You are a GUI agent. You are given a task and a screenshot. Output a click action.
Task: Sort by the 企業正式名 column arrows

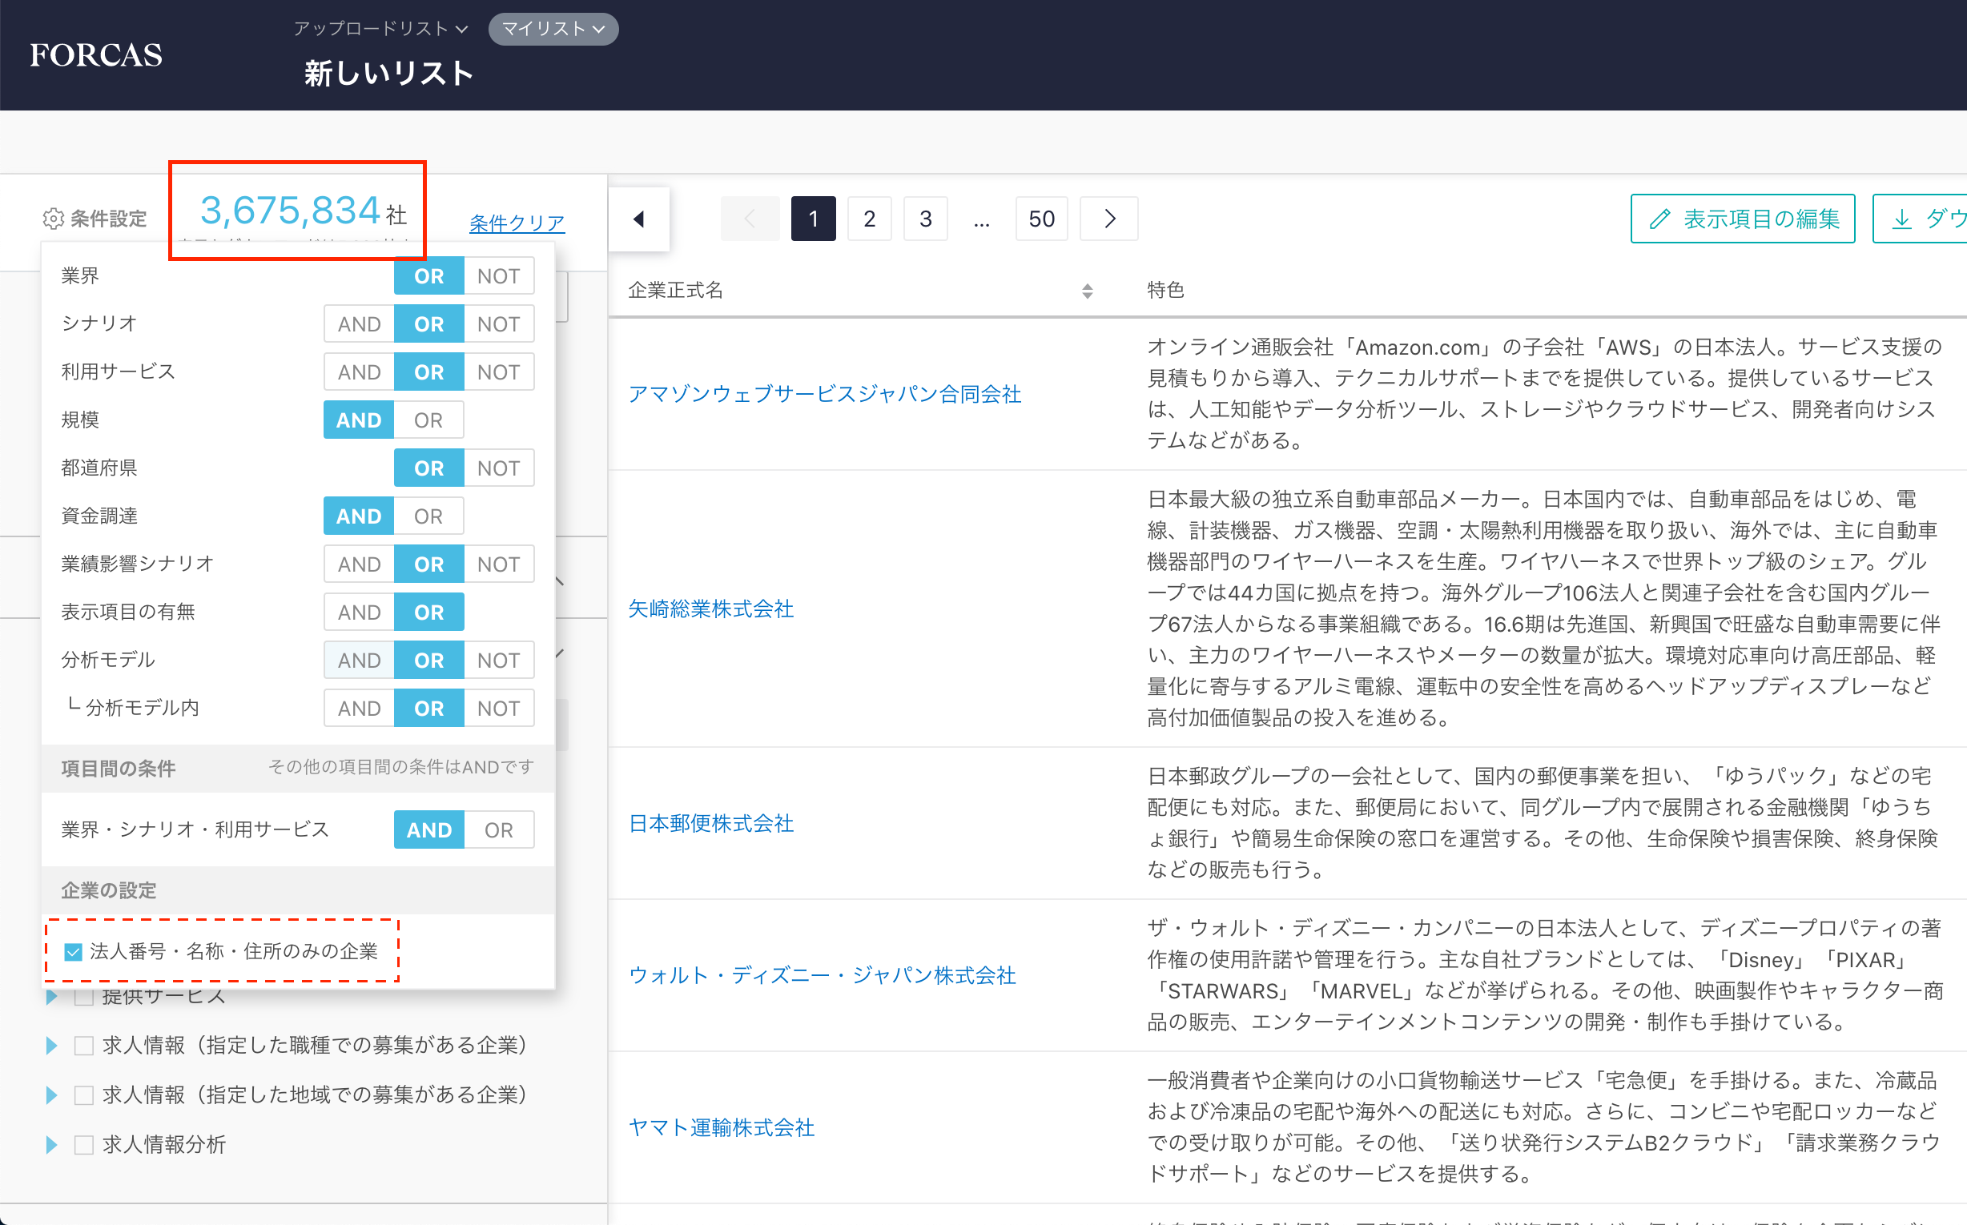[1087, 291]
